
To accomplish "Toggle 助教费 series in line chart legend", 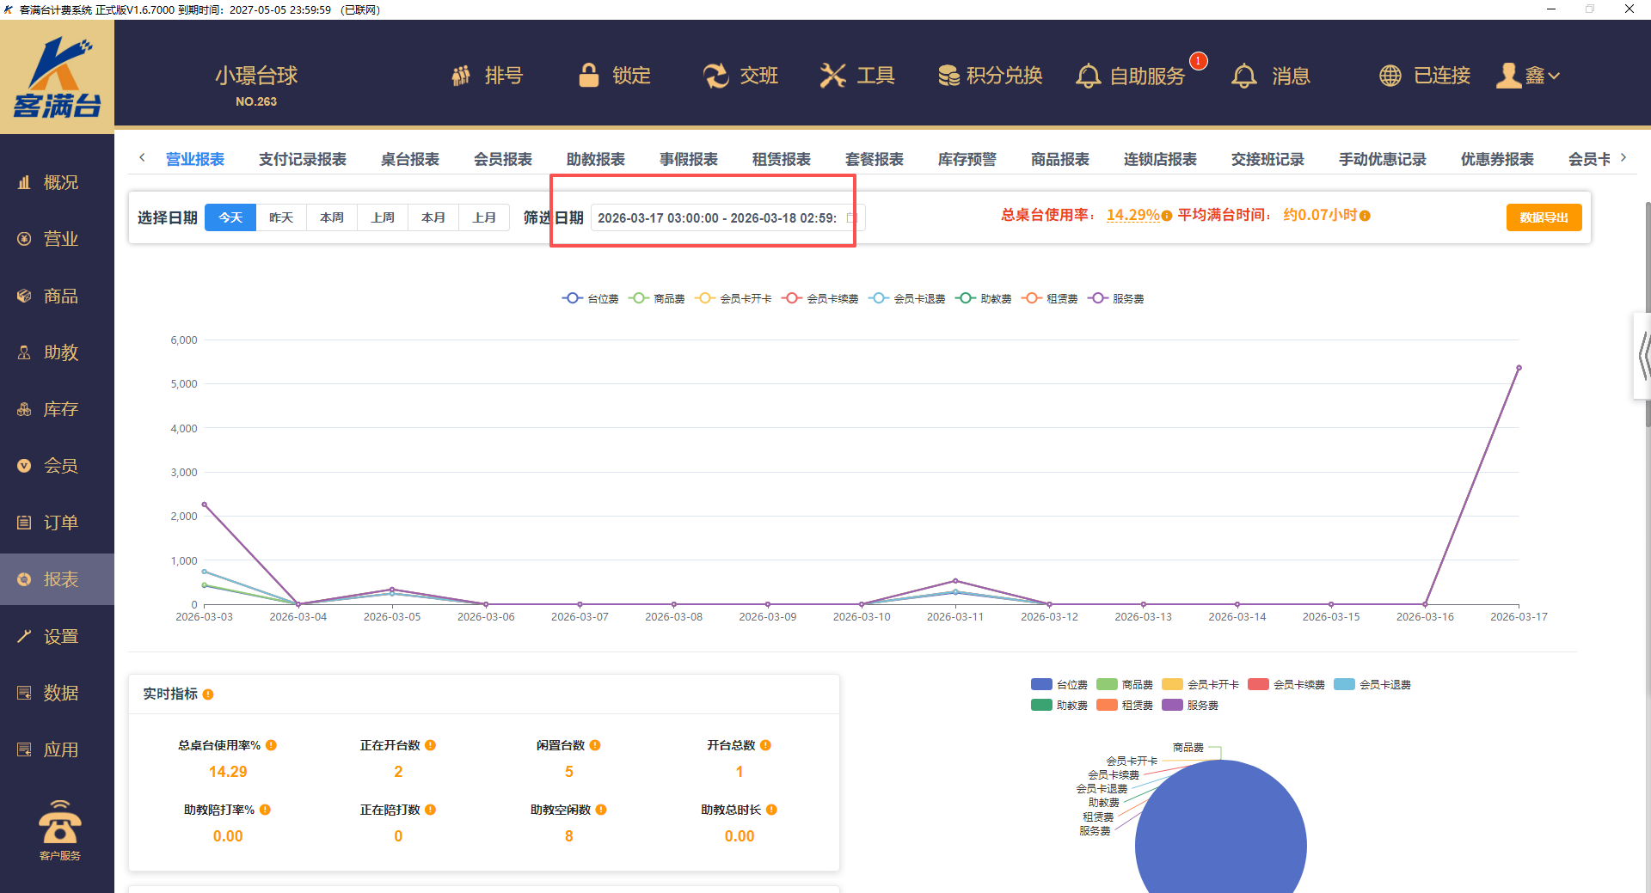I will (984, 299).
